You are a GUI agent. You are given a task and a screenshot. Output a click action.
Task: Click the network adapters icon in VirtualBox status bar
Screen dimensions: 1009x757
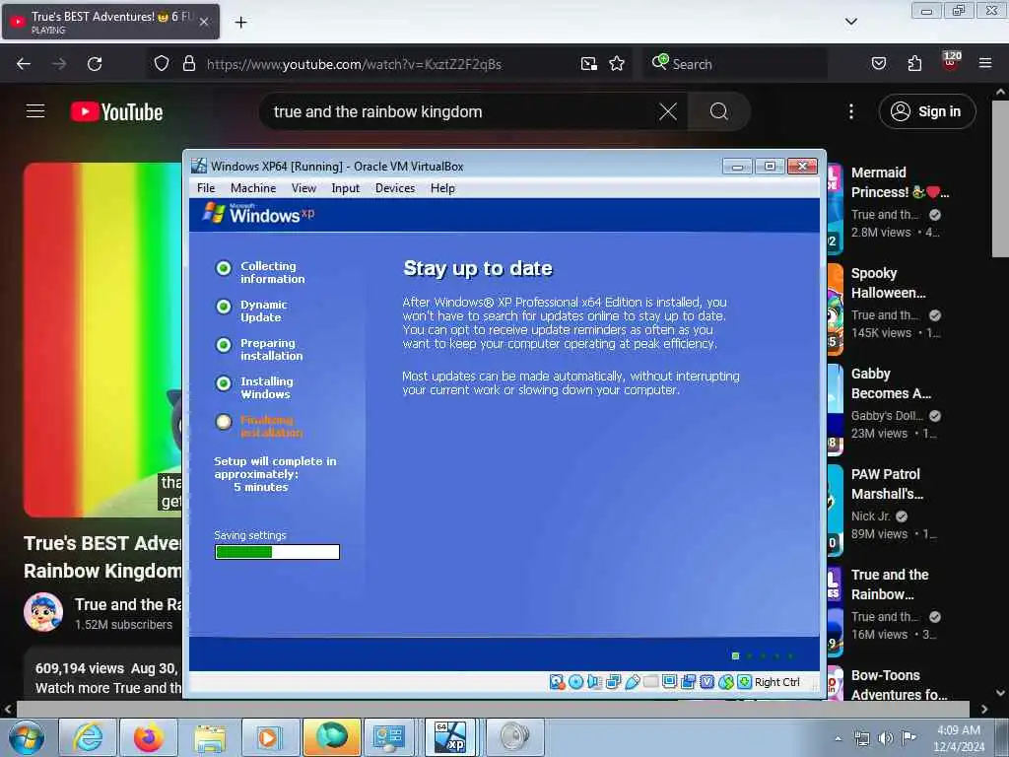coord(613,682)
